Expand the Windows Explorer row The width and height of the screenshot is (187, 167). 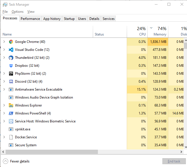(x=4, y=105)
